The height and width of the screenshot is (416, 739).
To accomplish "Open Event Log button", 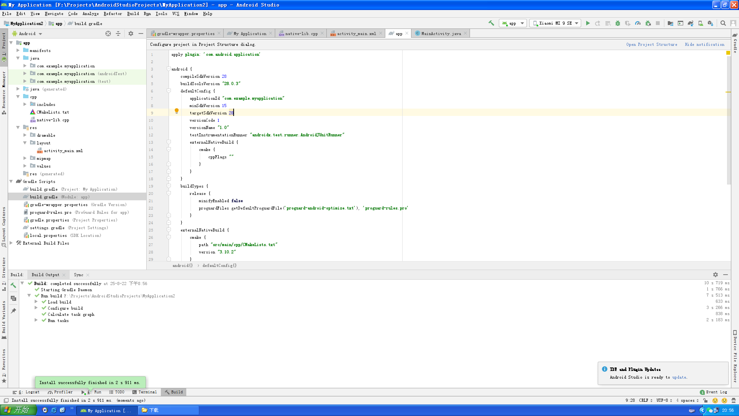I will [x=713, y=392].
